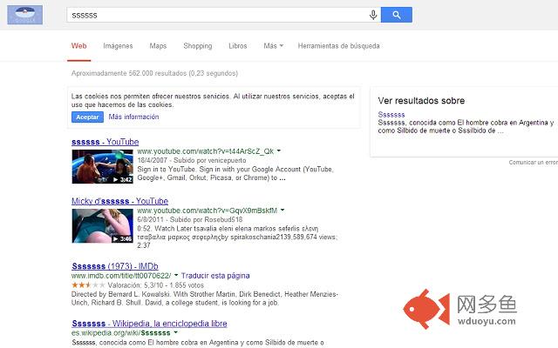Click 'Aproximadamente 562.000 resultados' stats text

154,73
